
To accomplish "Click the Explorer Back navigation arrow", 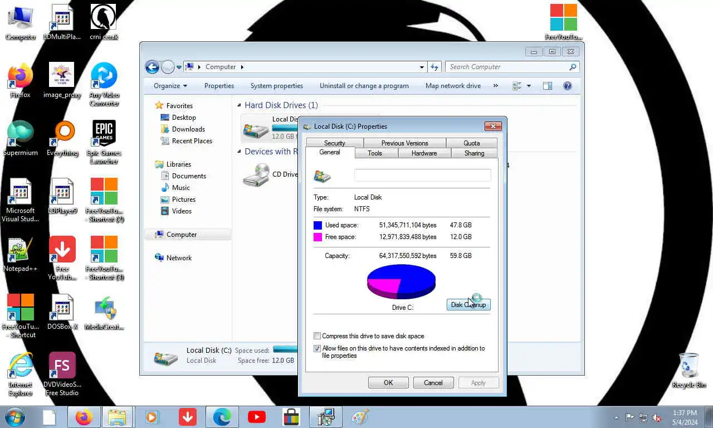I will tap(152, 67).
